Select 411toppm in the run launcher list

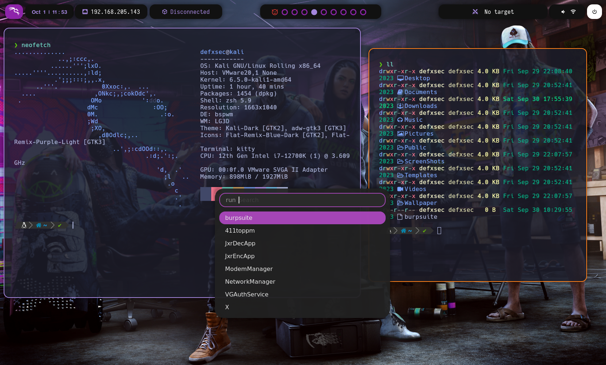302,230
